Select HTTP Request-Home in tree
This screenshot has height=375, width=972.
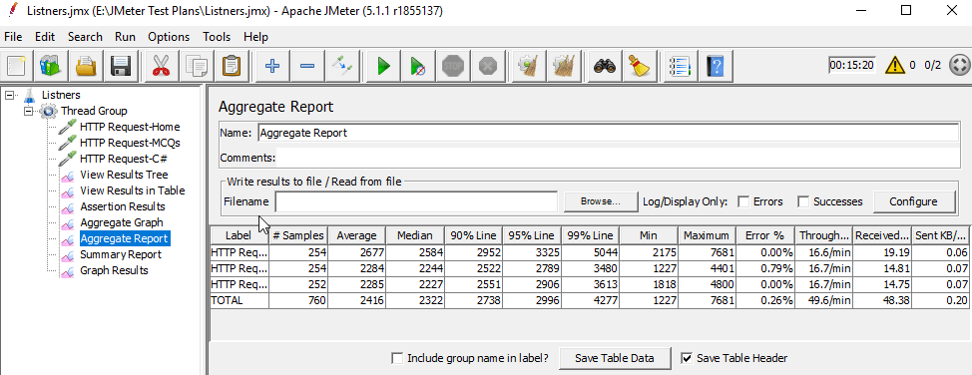pyautogui.click(x=130, y=127)
